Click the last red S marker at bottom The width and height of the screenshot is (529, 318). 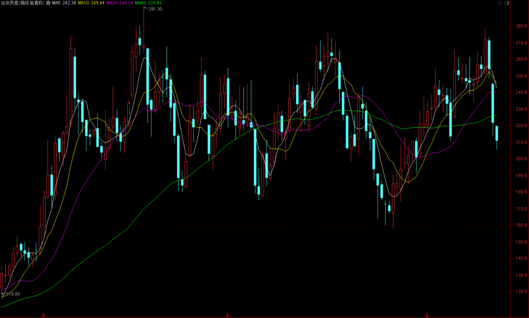coord(427,316)
